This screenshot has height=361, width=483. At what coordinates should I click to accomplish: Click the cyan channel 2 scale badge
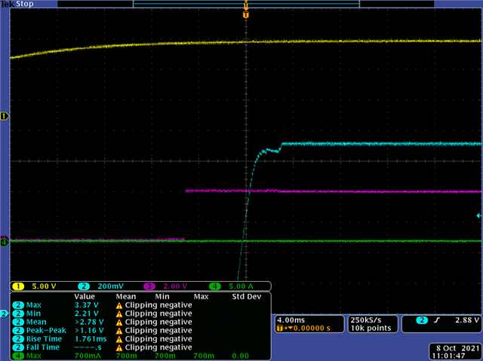point(84,286)
